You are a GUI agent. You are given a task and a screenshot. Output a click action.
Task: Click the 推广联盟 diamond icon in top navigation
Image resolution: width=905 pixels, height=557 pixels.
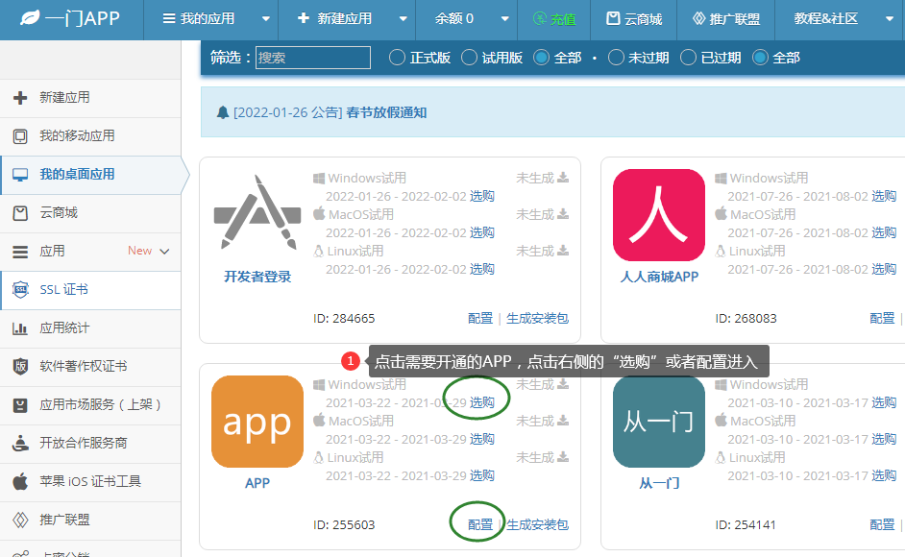tap(699, 19)
